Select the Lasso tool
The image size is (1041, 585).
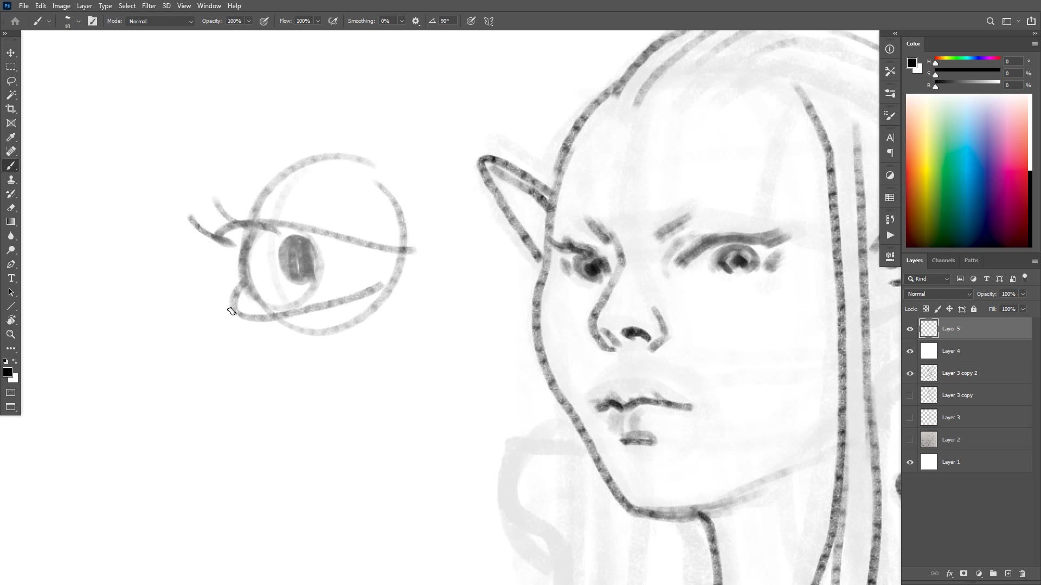click(x=11, y=81)
